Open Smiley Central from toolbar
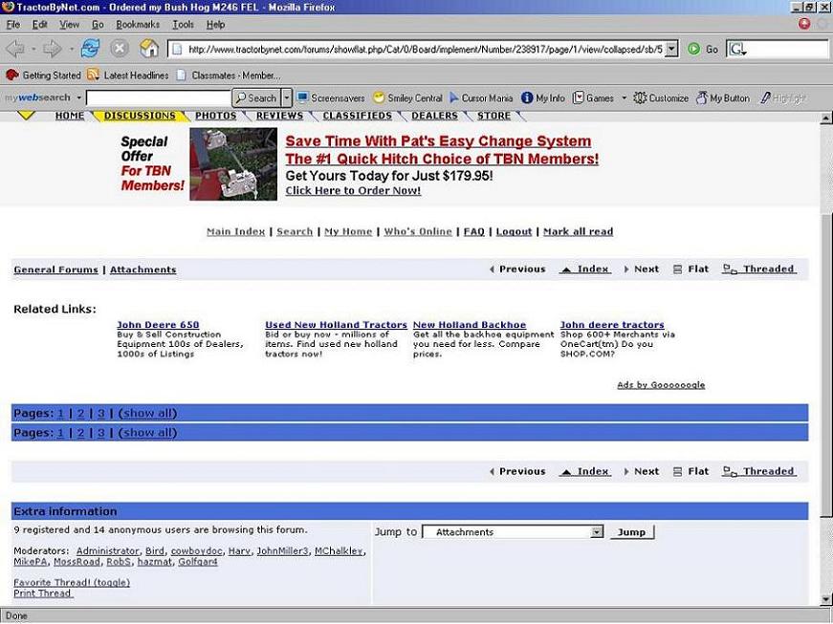 pos(408,97)
